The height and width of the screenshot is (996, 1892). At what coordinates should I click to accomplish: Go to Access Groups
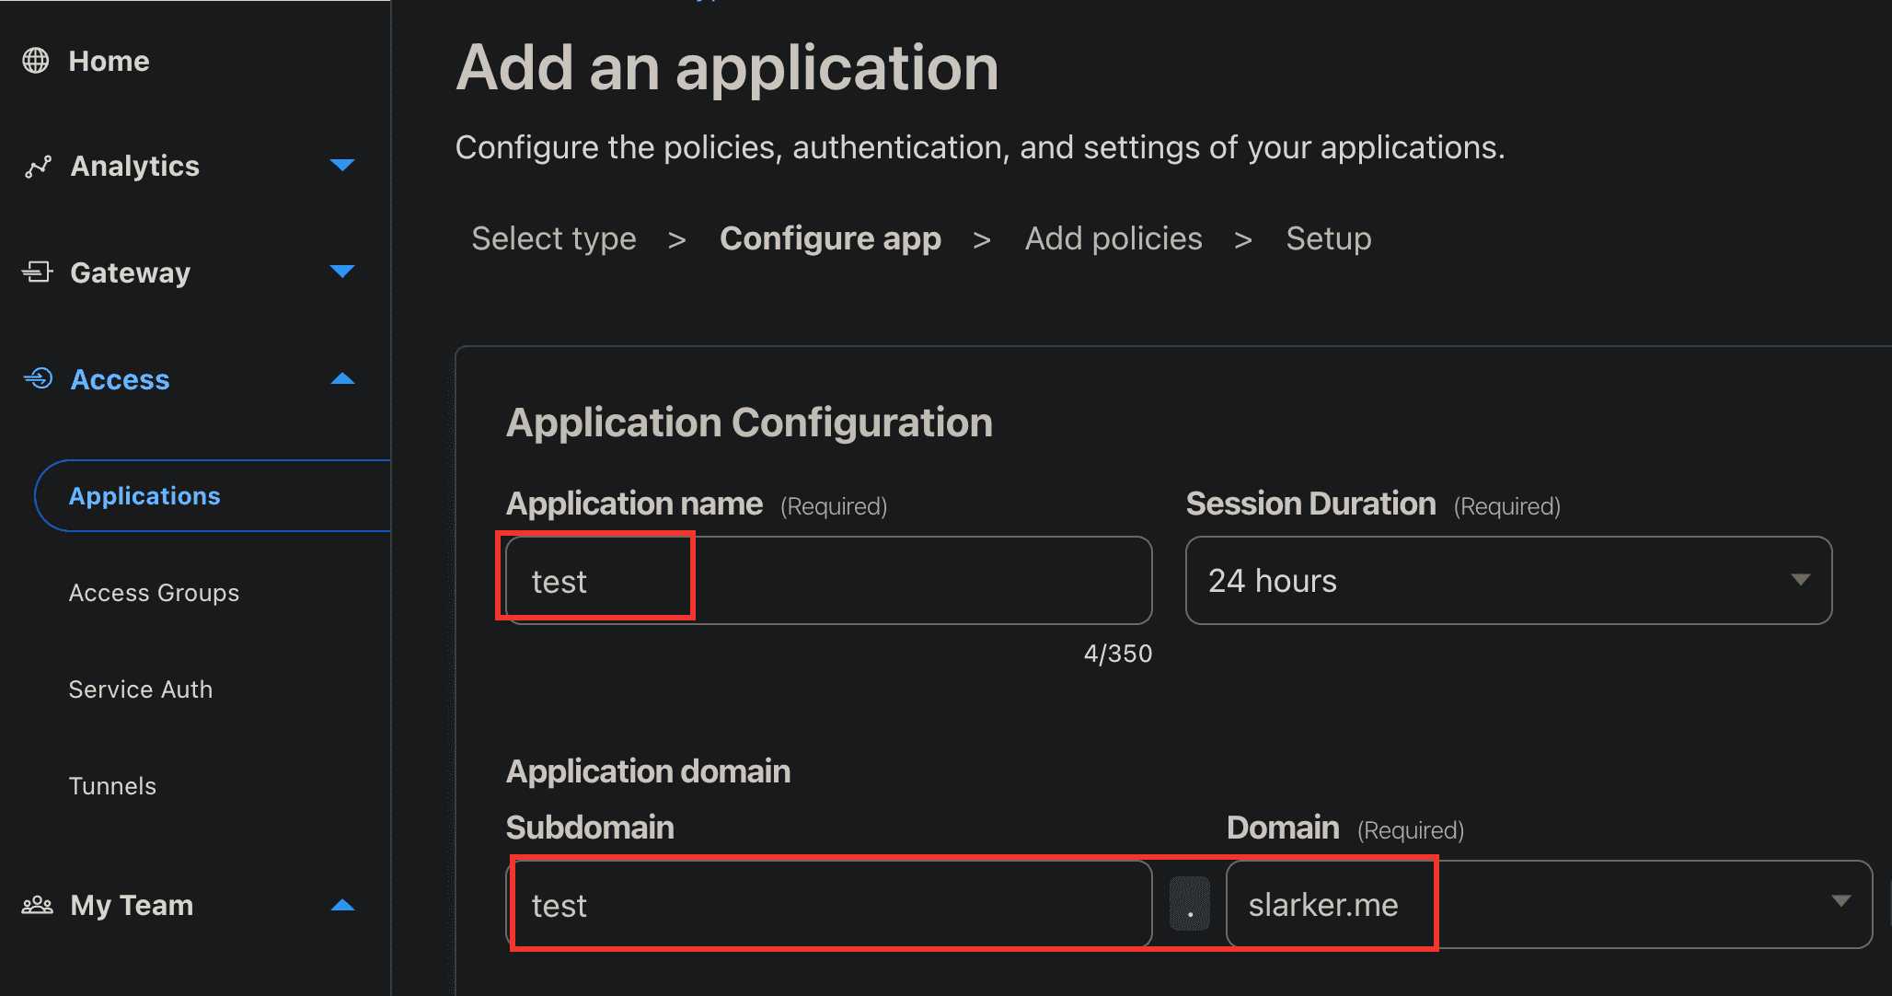[x=154, y=593]
